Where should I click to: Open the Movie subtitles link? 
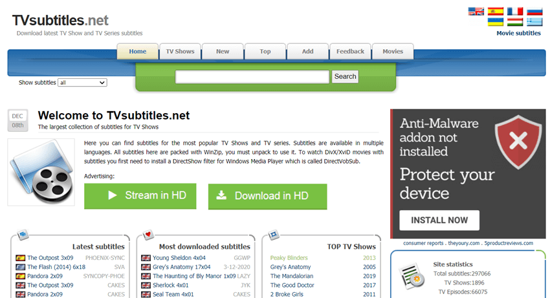click(518, 34)
